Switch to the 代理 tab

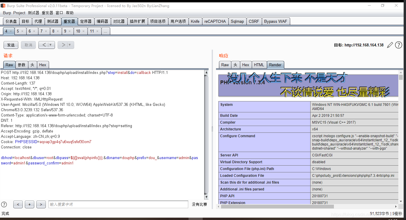[38, 21]
